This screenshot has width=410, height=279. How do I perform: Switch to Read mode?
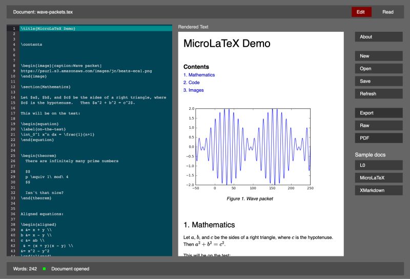tap(388, 12)
